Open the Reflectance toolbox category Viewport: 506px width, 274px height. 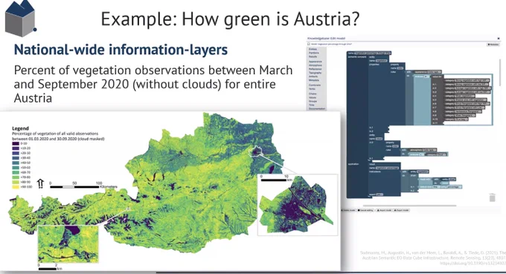[x=316, y=69]
